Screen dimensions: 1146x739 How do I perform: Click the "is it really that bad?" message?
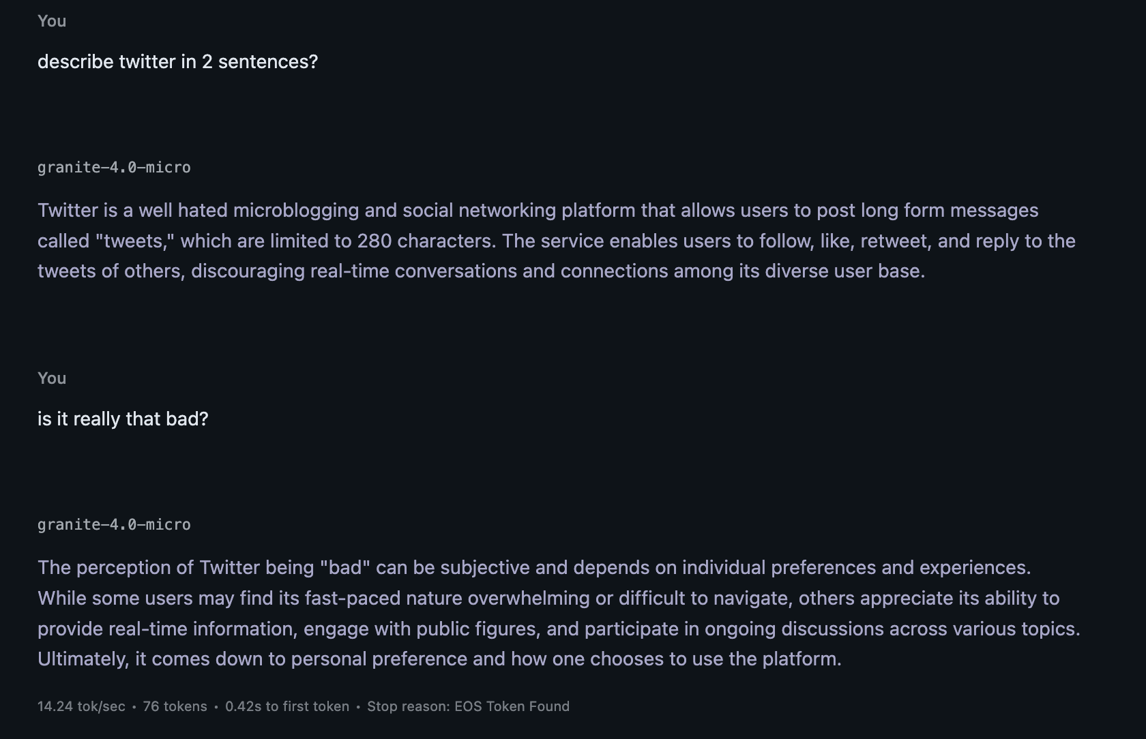123,419
